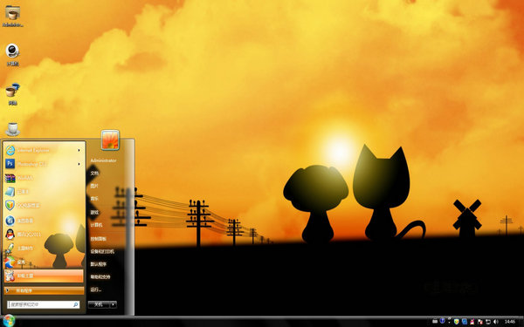Open Administrator personal folder link
524x327 pixels.
pos(103,160)
